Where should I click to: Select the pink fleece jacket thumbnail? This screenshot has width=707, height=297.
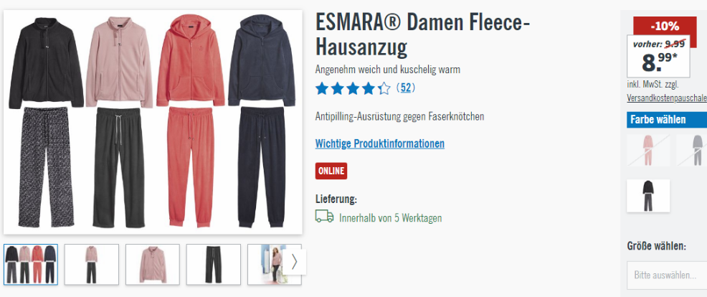[153, 265]
